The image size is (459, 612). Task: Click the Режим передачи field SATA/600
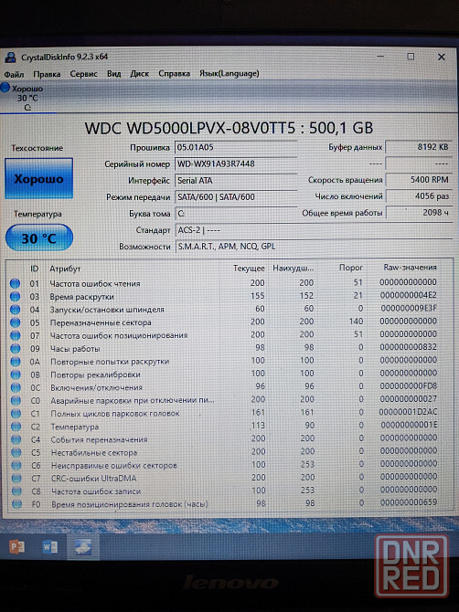pyautogui.click(x=236, y=196)
